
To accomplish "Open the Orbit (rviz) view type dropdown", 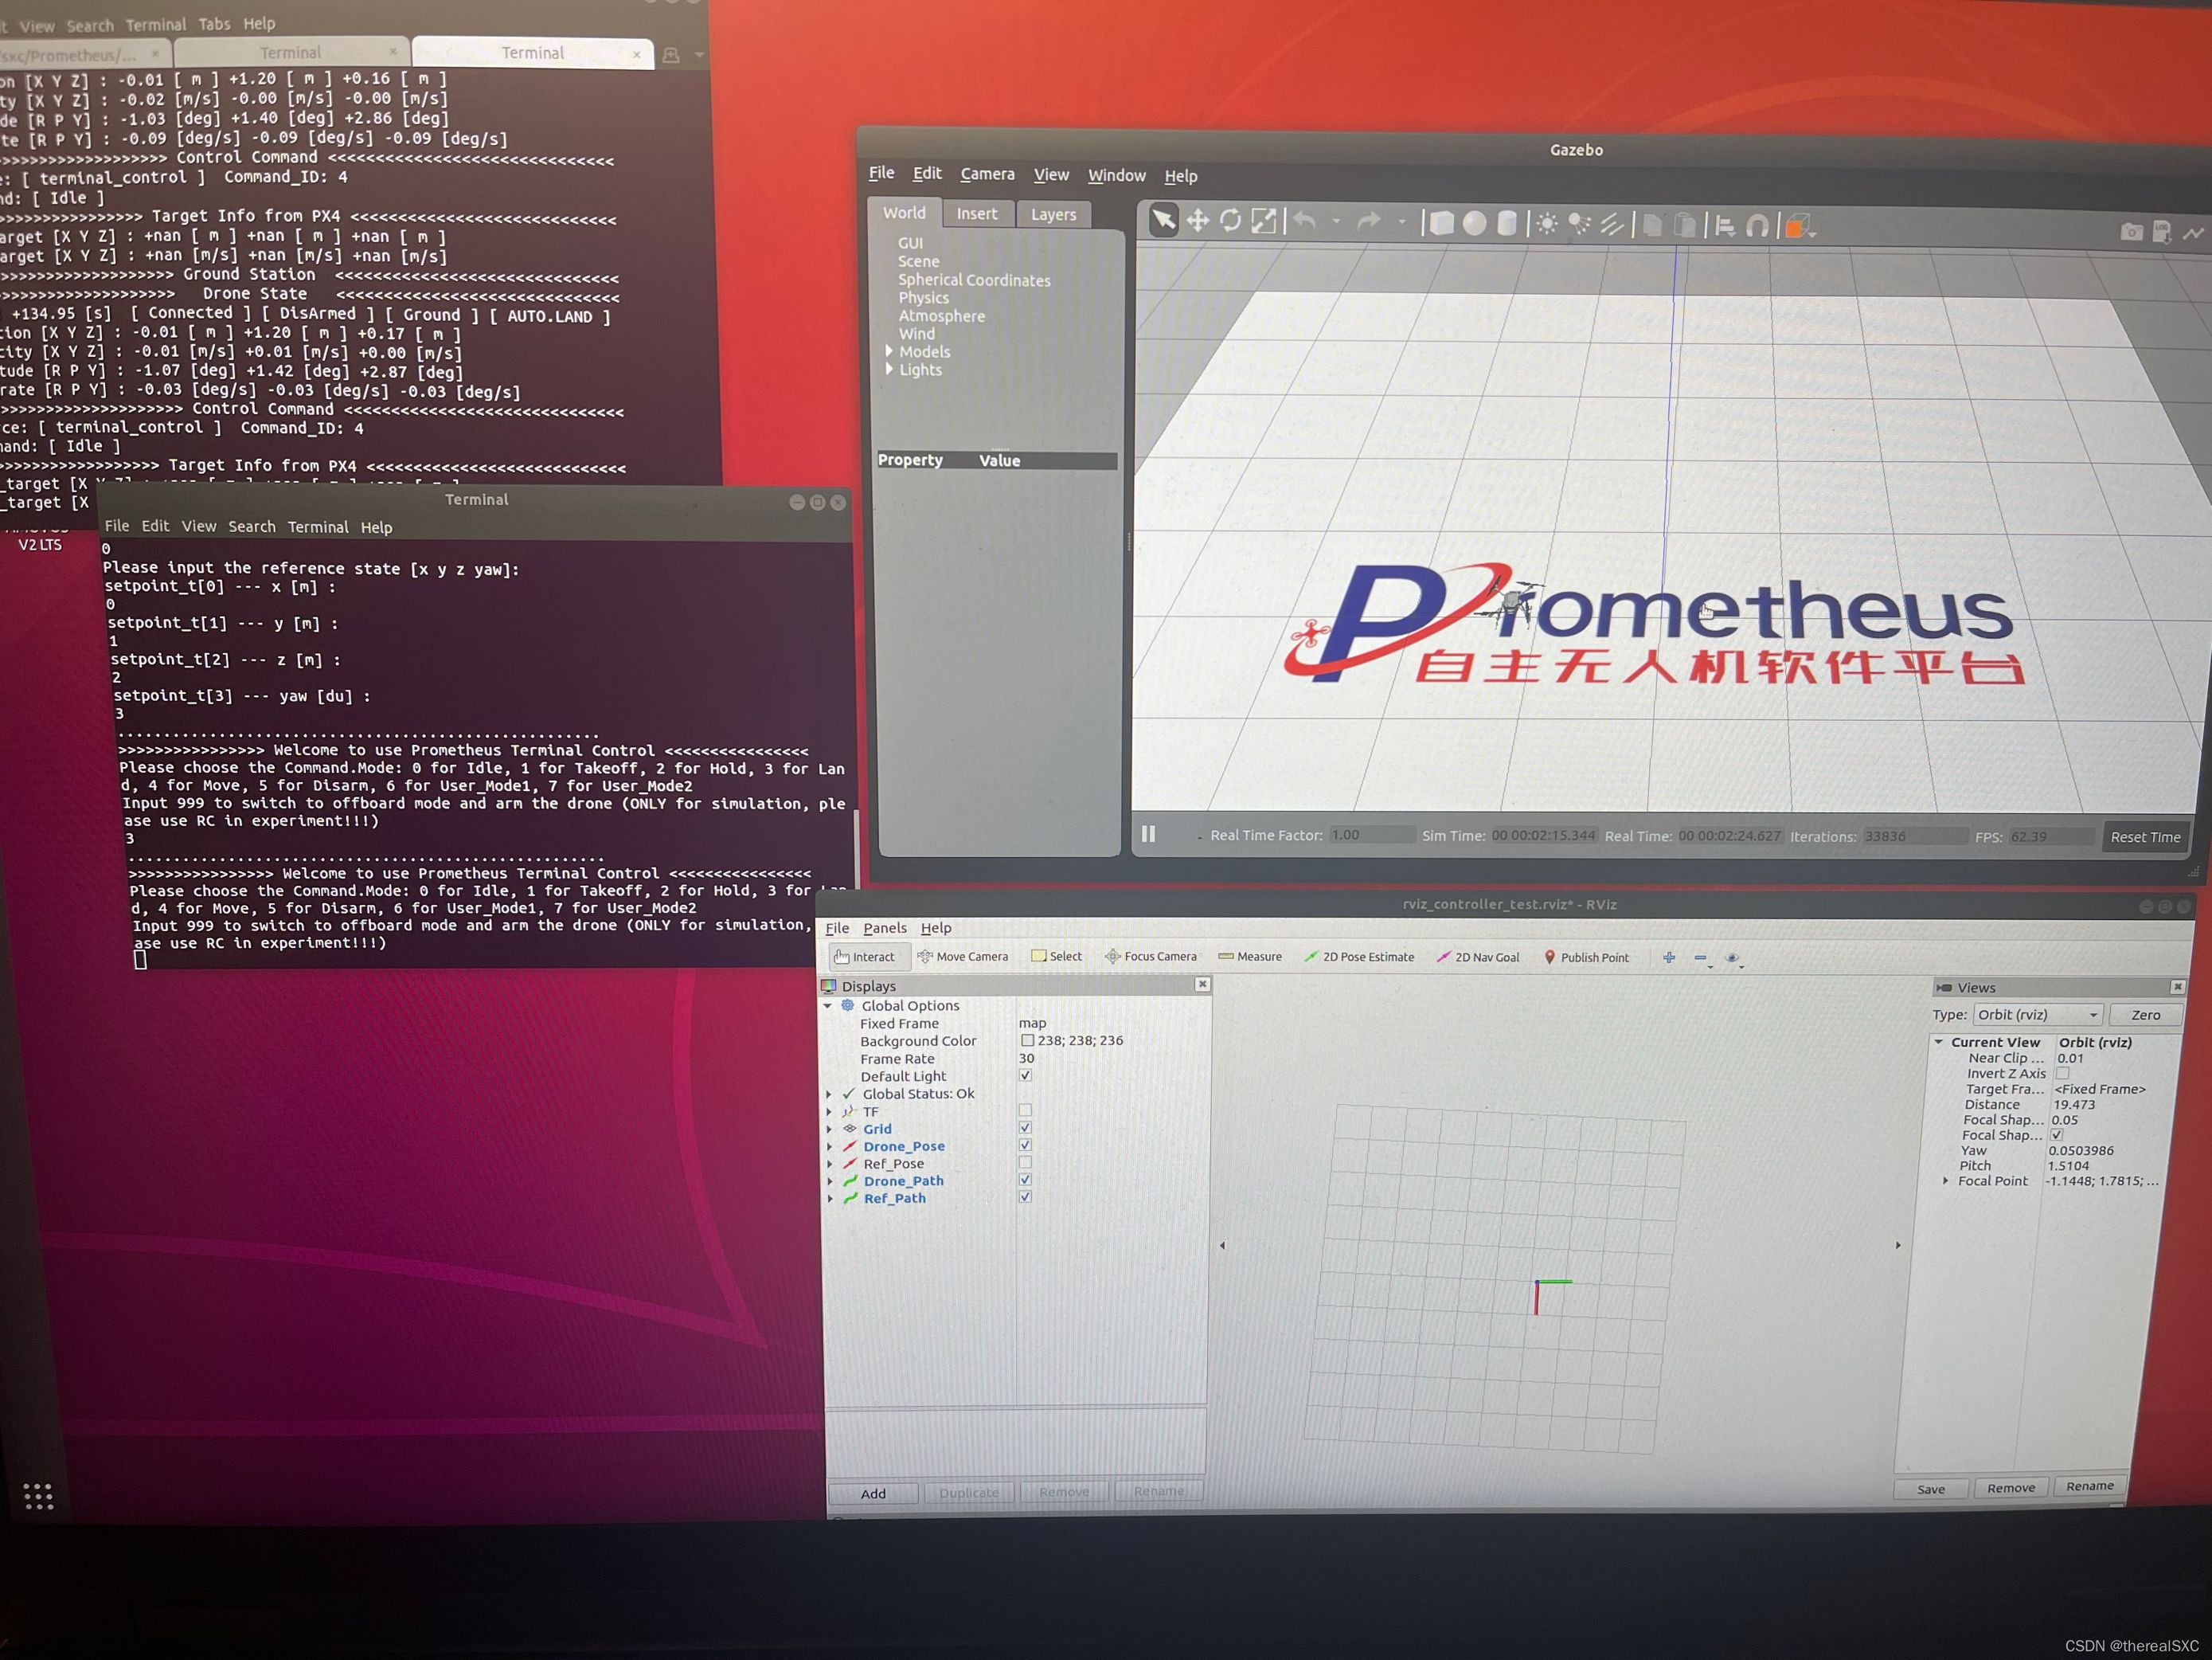I will tap(2038, 1015).
